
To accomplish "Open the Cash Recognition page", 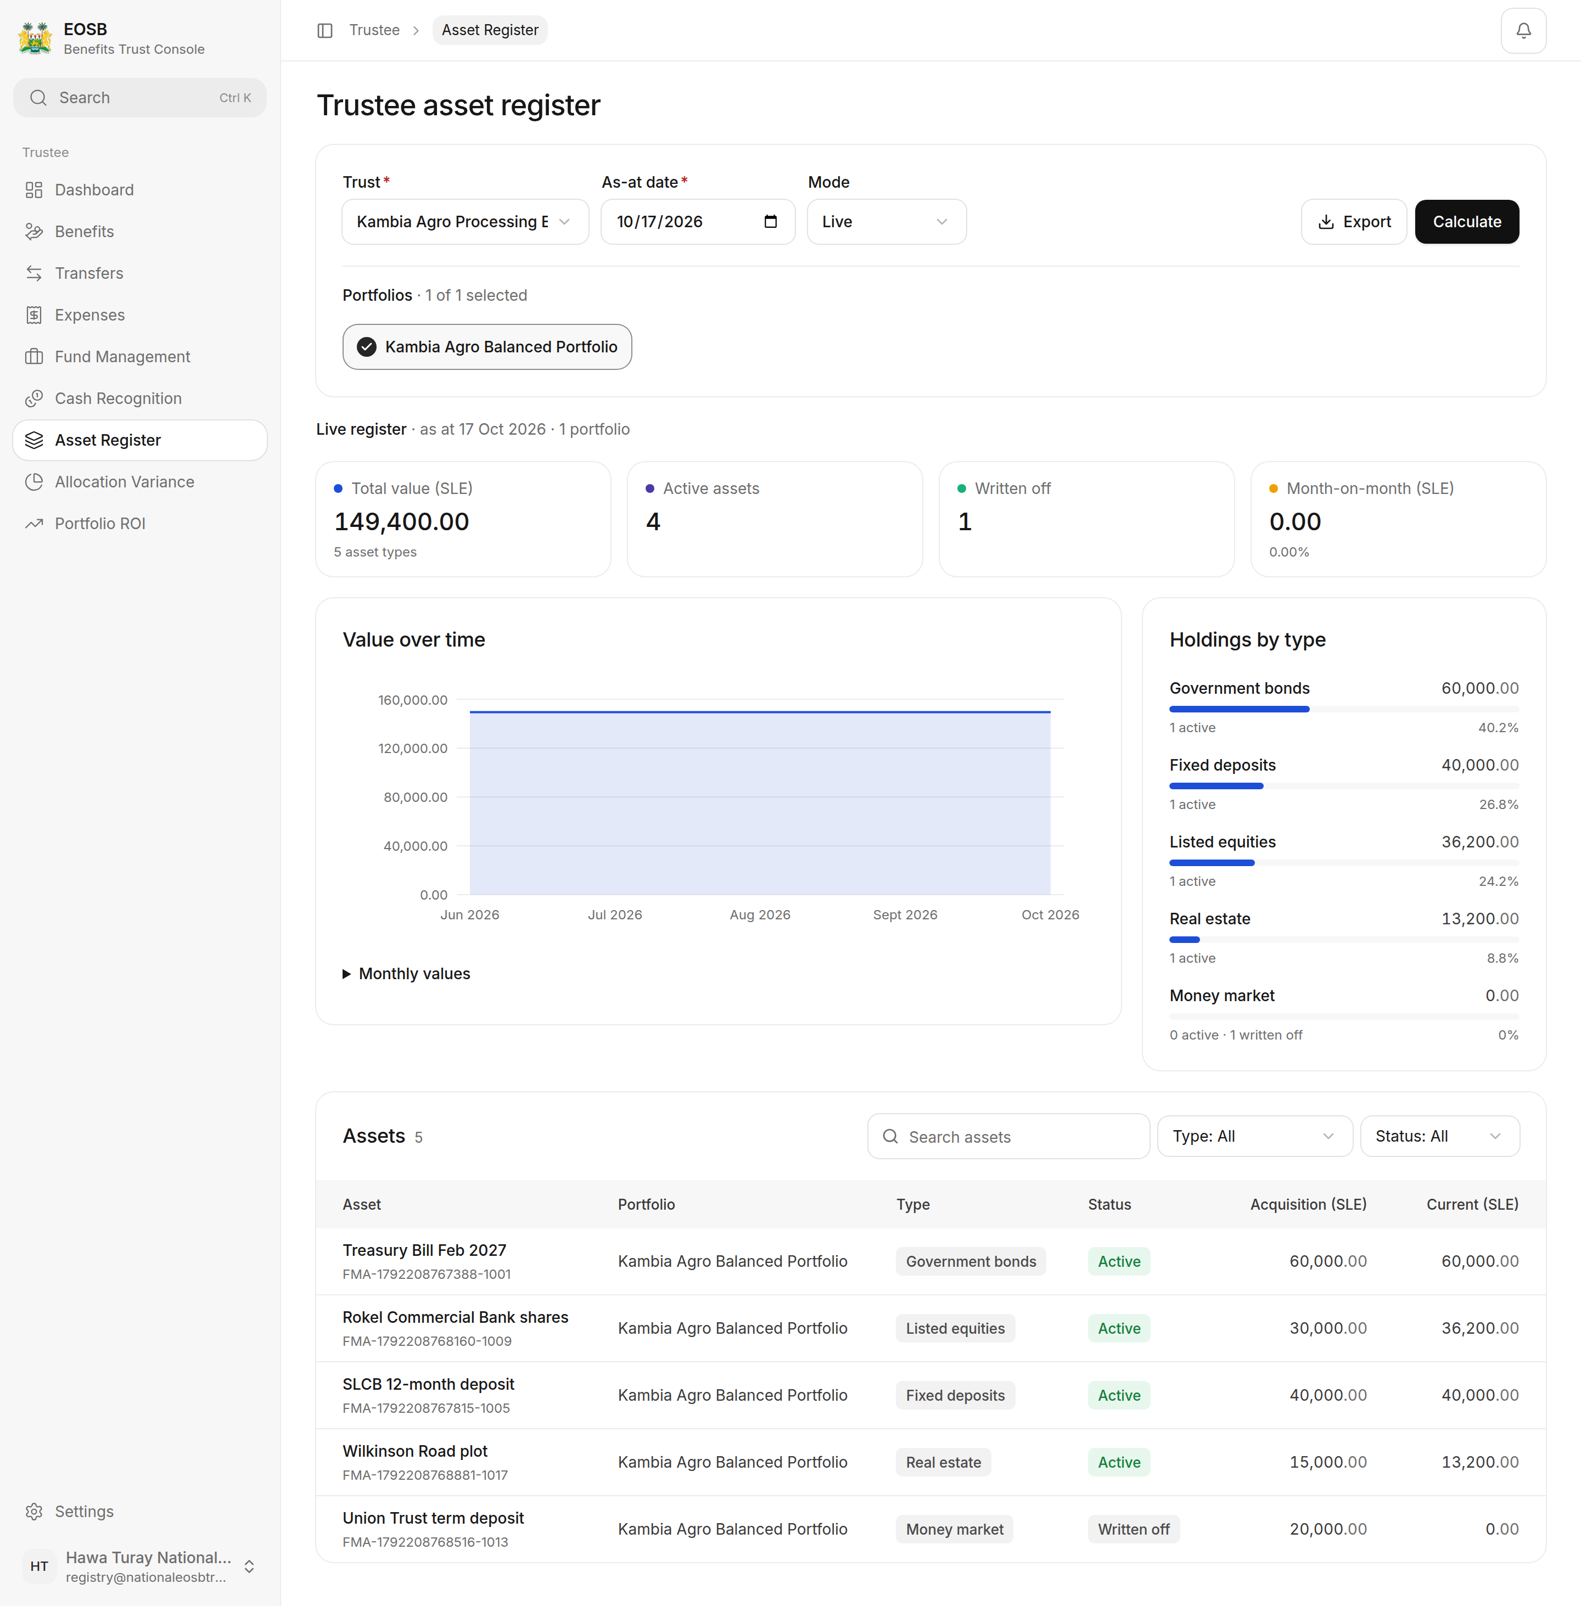I will click(x=139, y=398).
